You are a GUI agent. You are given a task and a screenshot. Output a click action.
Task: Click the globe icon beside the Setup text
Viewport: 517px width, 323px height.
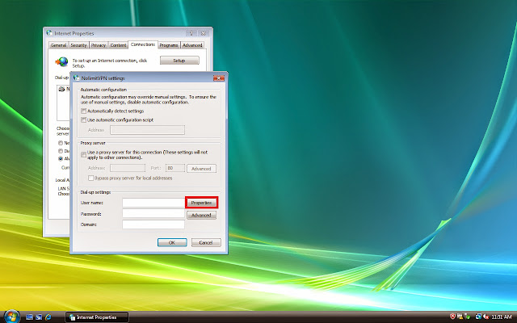tap(62, 61)
